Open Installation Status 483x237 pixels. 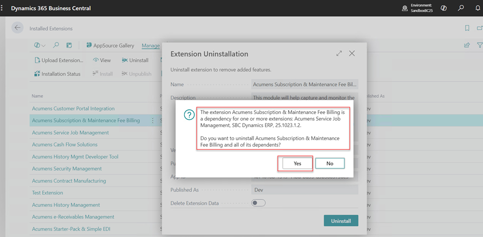pyautogui.click(x=57, y=74)
